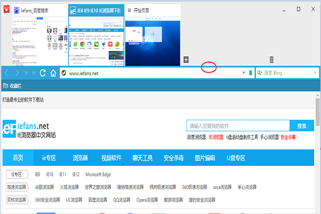This screenshot has height=214, width=321.
Task: Open the orca浏览器 link
Action: [223, 187]
